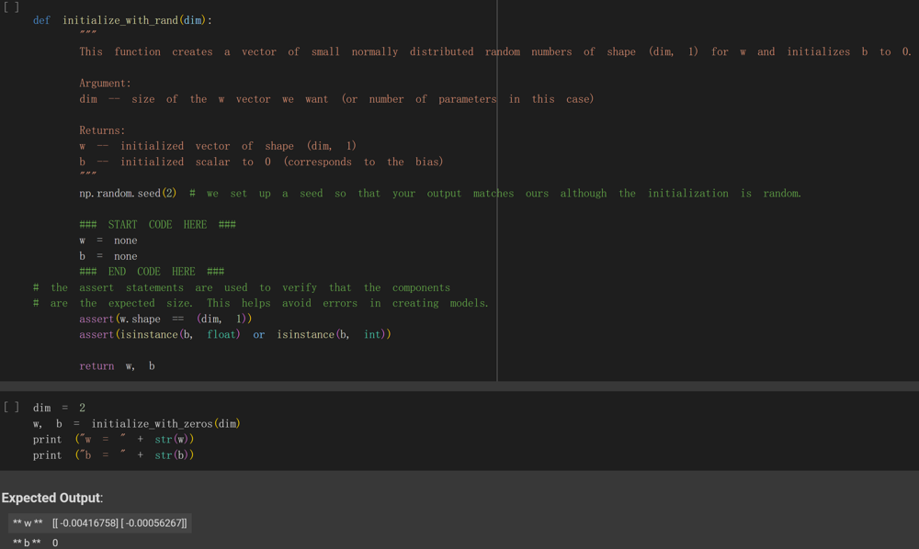Click the 'dim = 2' assignment line

[59, 408]
